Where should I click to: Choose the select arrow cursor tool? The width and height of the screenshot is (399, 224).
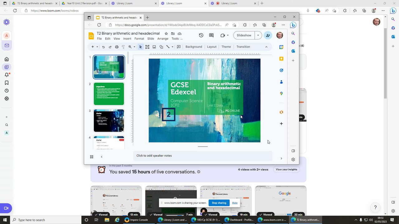click(141, 47)
